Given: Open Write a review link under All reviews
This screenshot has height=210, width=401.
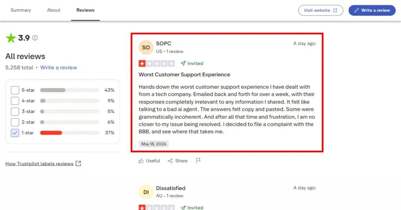Looking at the screenshot, I should tap(59, 68).
